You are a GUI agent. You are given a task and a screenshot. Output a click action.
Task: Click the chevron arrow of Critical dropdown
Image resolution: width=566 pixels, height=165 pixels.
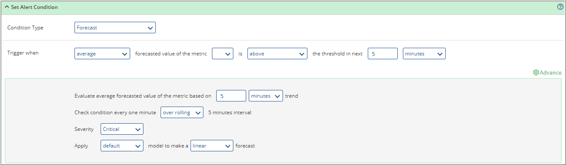tap(138, 129)
